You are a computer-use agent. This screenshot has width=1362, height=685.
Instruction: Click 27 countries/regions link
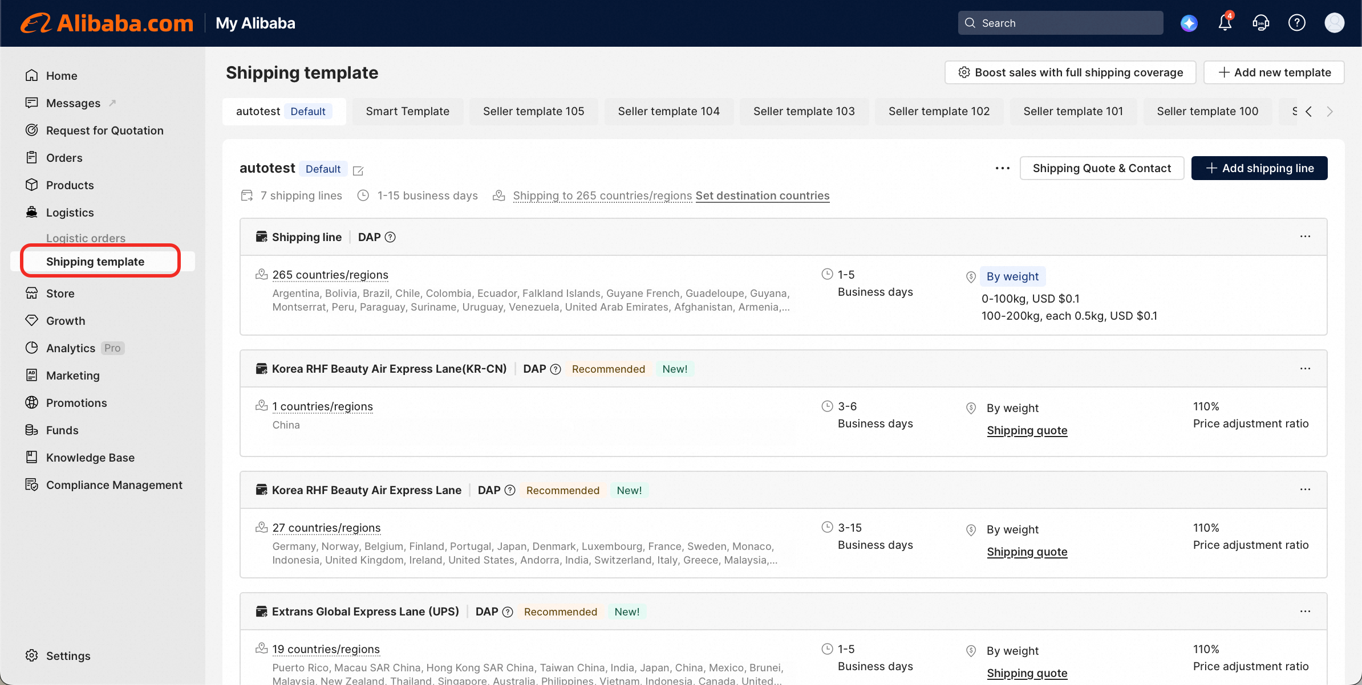(326, 528)
